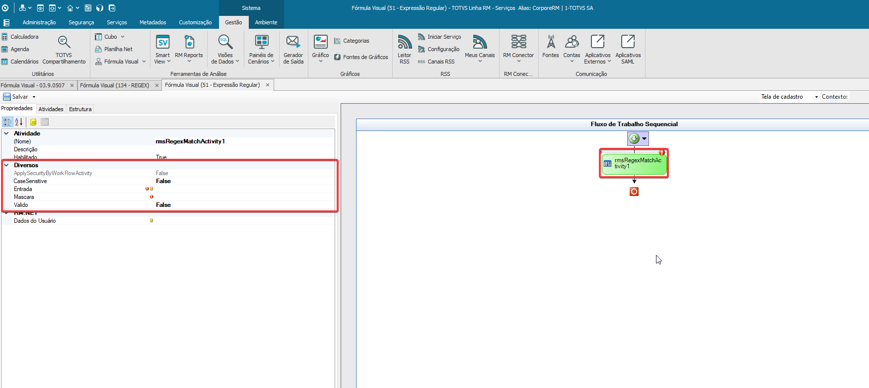
Task: Open Calendários from the Utilitários group
Action: (x=20, y=62)
